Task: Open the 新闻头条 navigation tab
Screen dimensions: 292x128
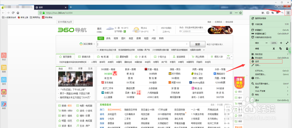Action: pyautogui.click(x=84, y=57)
